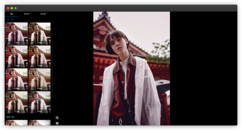
Task: Favorite the F2 filter with its heart icon
Action: [x=48, y=25]
